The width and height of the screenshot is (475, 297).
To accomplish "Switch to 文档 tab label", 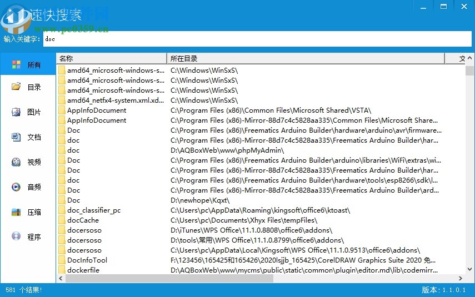I will (x=34, y=137).
